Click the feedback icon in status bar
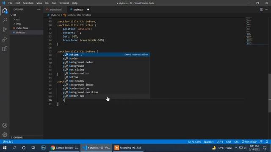Image resolution: width=271 pixels, height=152 pixels. (261, 142)
